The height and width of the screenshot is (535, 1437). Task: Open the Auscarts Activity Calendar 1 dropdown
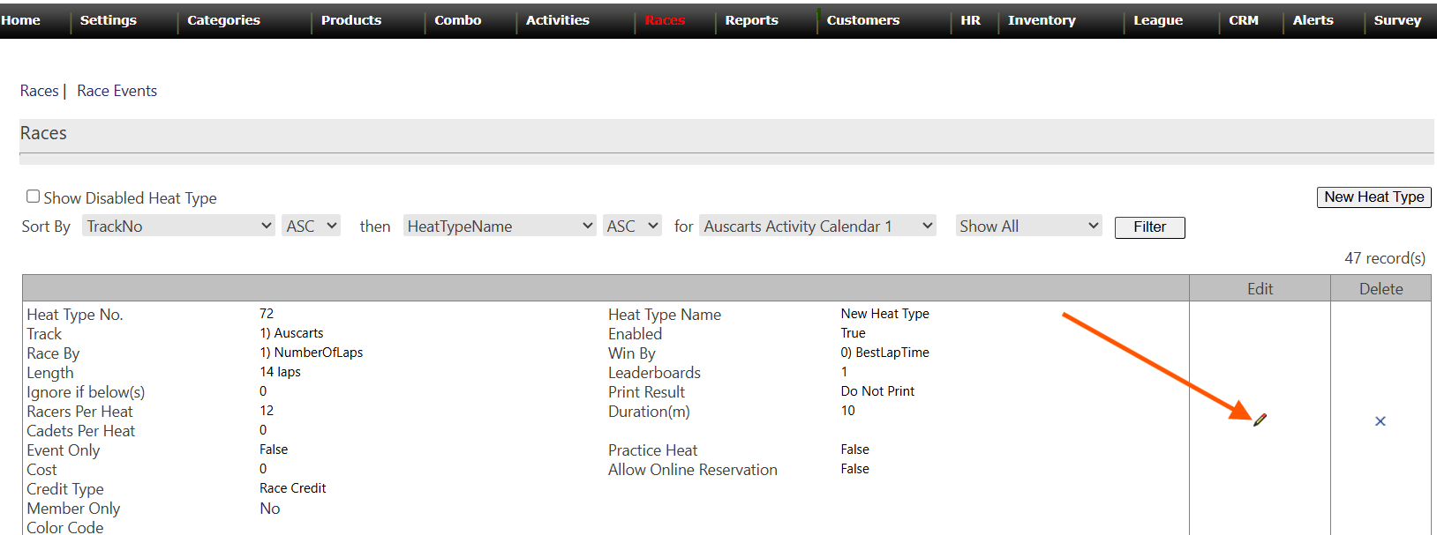point(817,227)
